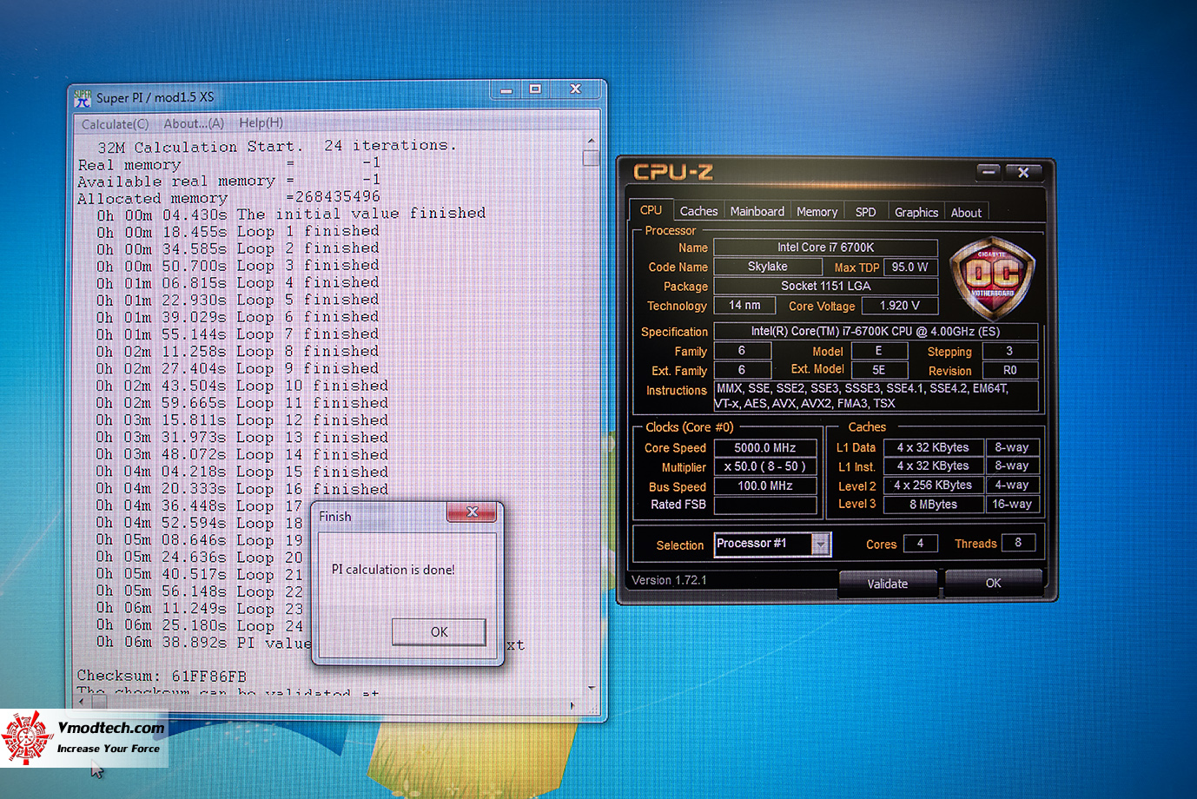The height and width of the screenshot is (799, 1197).
Task: Click the GIGABYTE OC Motherboard logo in CPU-Z
Action: point(993,278)
